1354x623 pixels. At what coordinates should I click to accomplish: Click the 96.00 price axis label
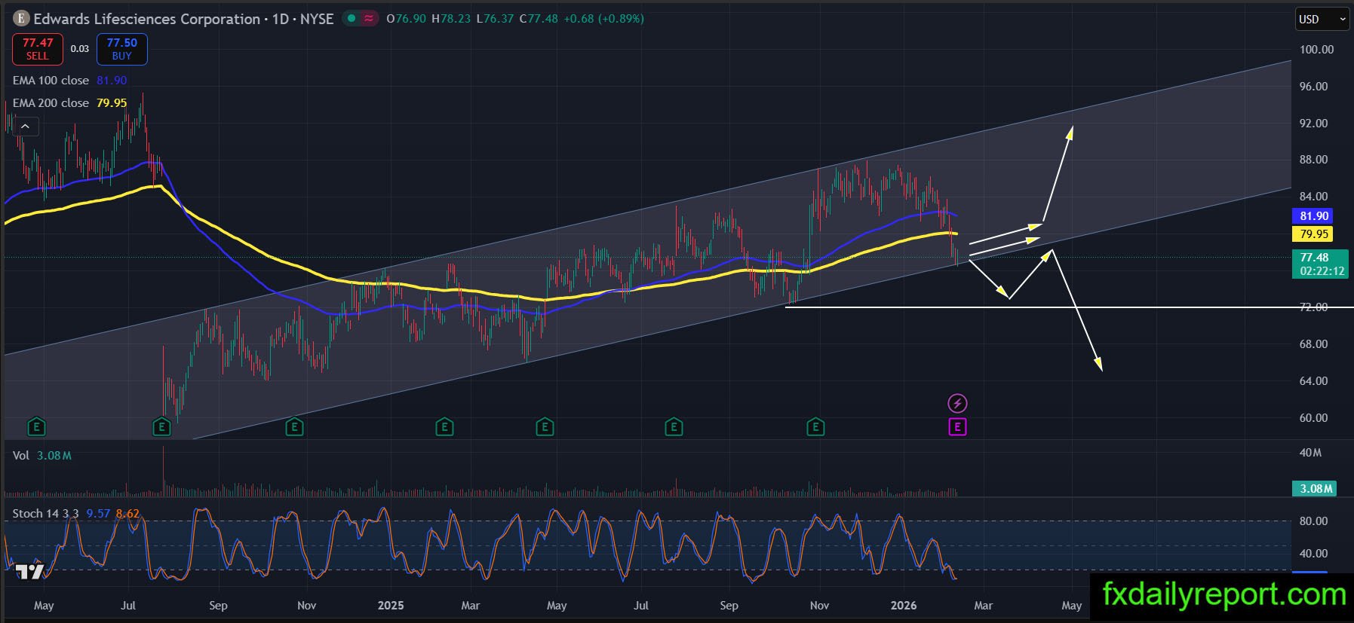point(1314,87)
